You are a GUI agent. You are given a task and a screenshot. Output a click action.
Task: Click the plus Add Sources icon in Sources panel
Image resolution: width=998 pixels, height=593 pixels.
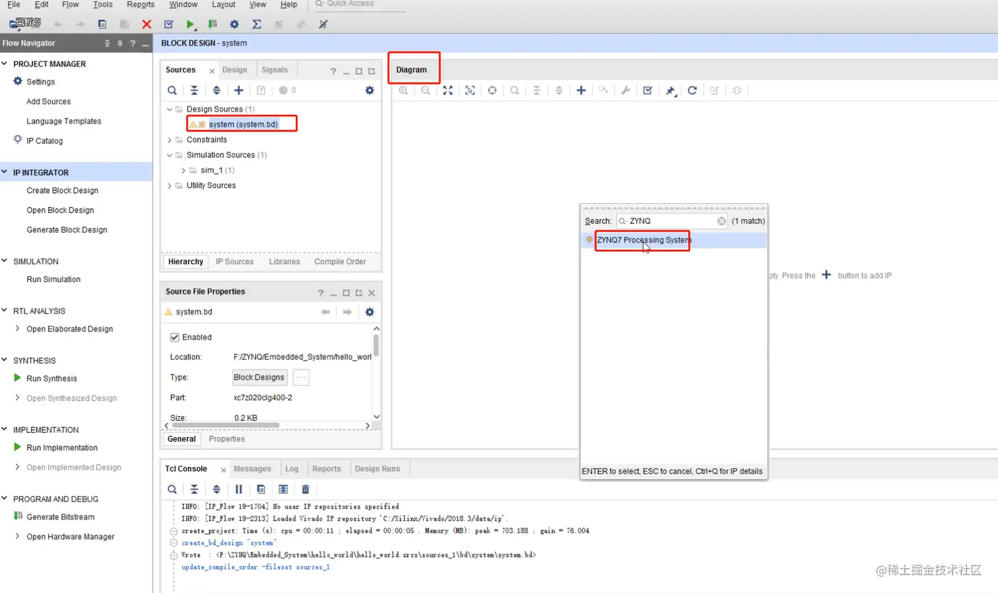(239, 90)
